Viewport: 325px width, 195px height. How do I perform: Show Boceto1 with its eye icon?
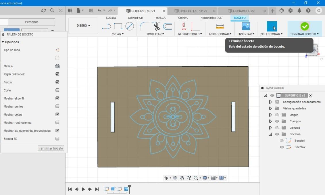click(x=282, y=141)
